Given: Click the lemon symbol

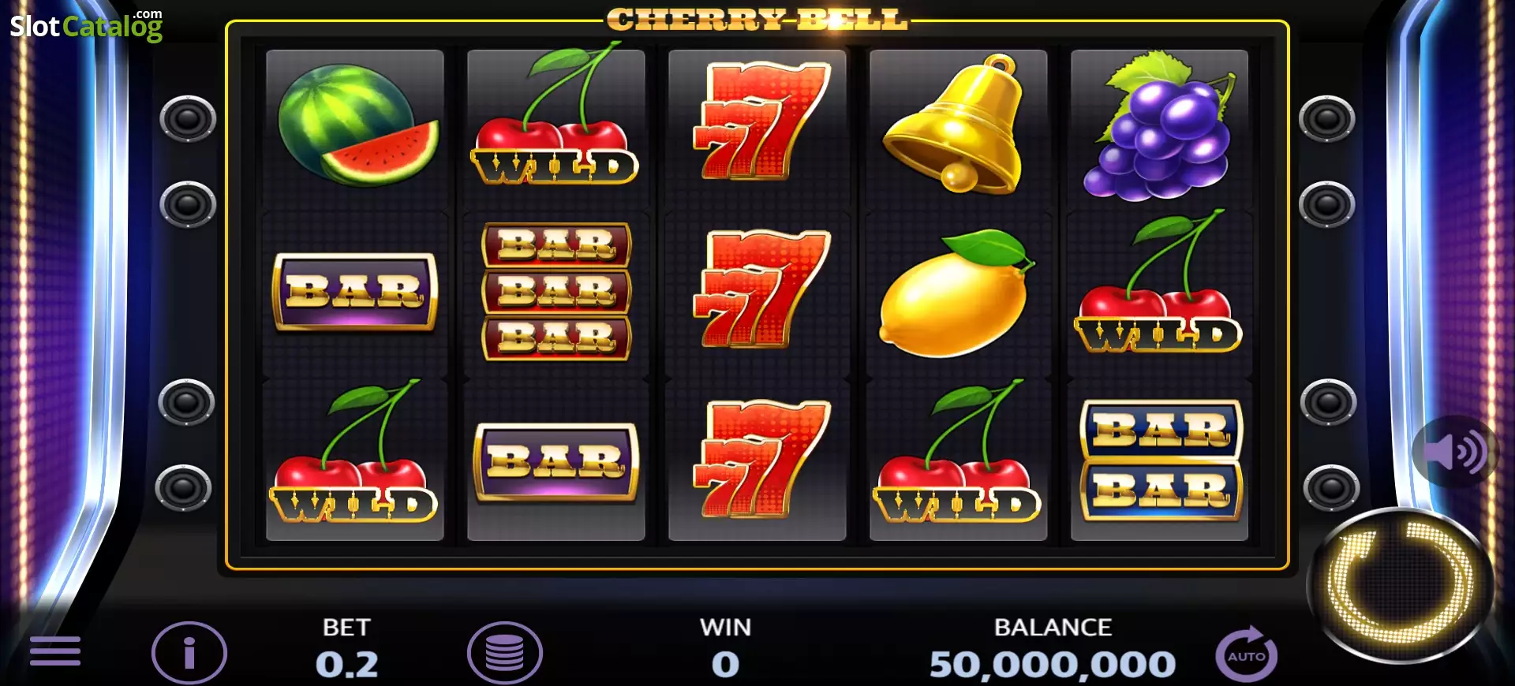Looking at the screenshot, I should coord(956,293).
